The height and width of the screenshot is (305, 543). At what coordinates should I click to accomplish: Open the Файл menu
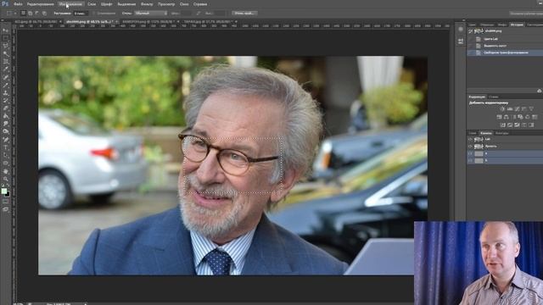click(x=18, y=4)
